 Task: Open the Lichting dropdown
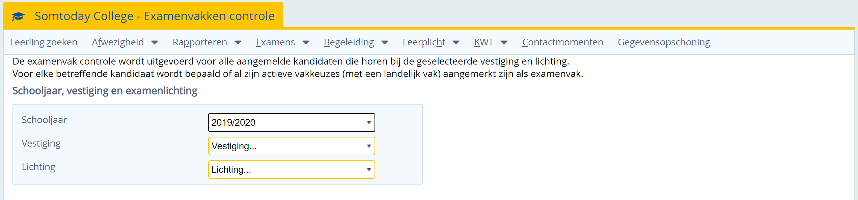click(292, 169)
